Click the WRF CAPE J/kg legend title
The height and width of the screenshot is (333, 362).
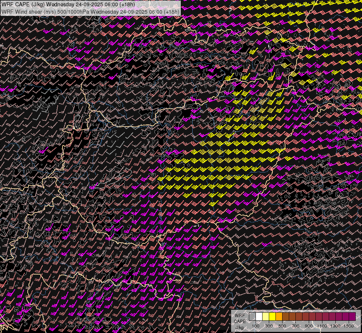point(240,321)
